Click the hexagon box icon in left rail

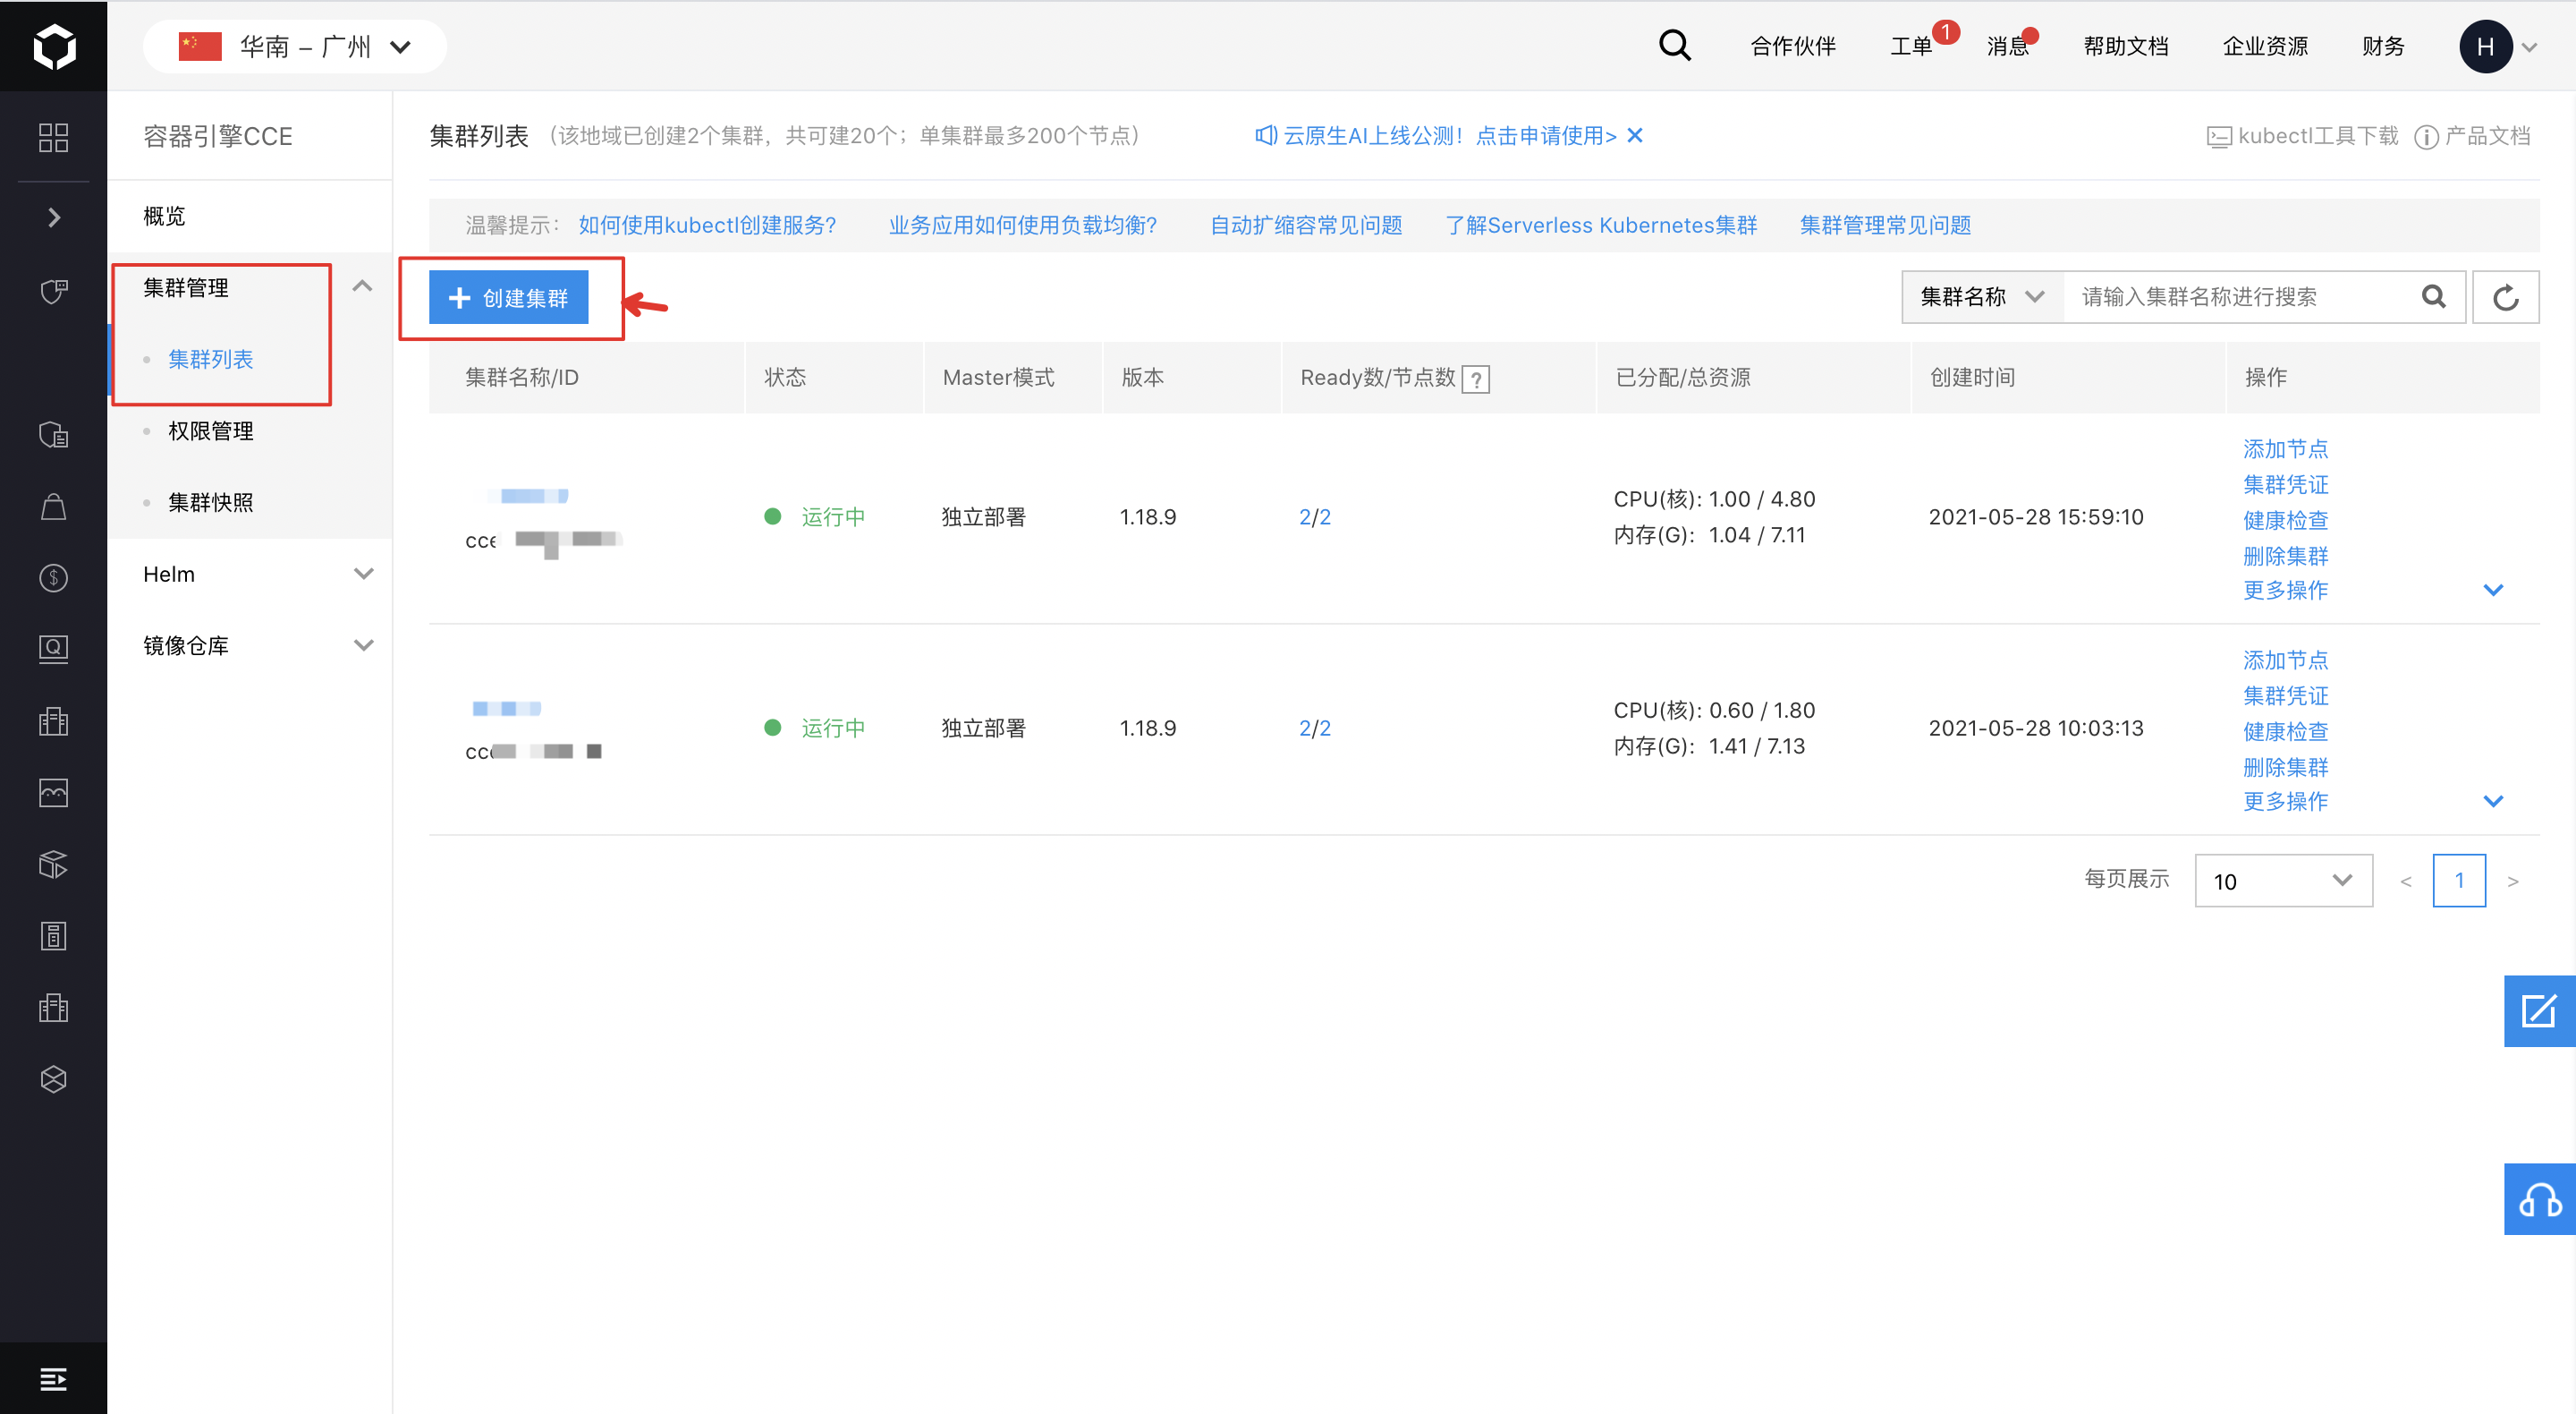53,1078
